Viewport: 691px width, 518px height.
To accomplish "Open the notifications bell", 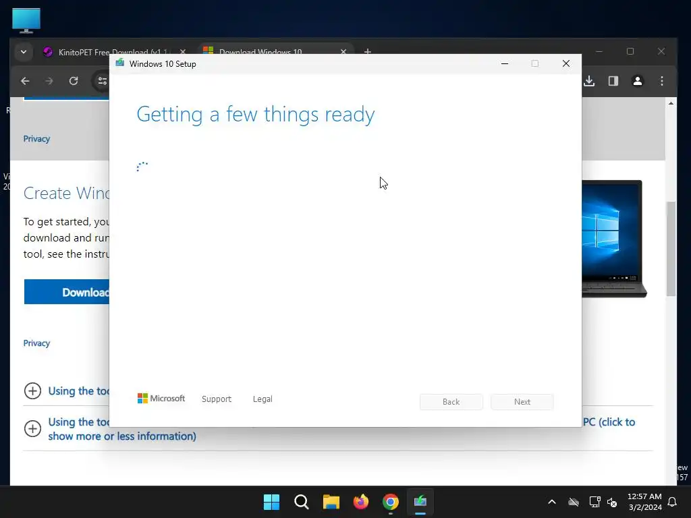I will click(673, 502).
